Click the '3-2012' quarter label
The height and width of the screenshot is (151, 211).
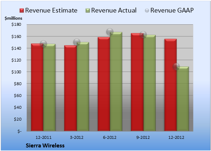coord(77,137)
